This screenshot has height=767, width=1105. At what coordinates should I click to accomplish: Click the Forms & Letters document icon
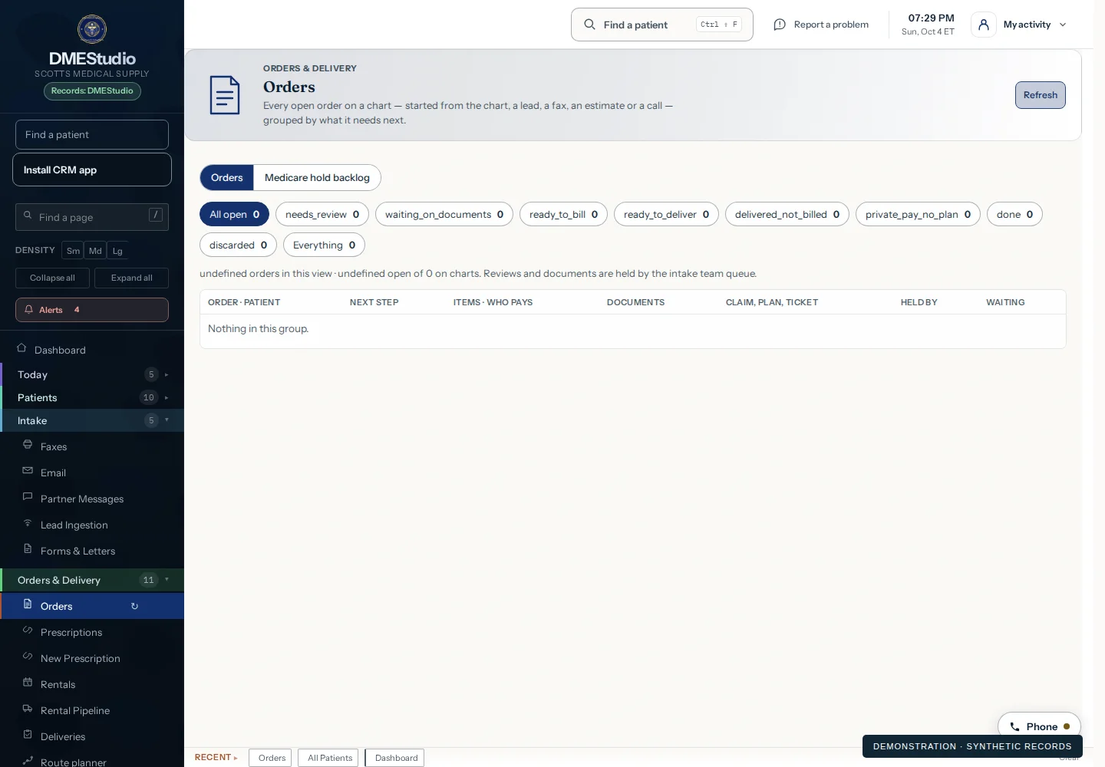(28, 549)
